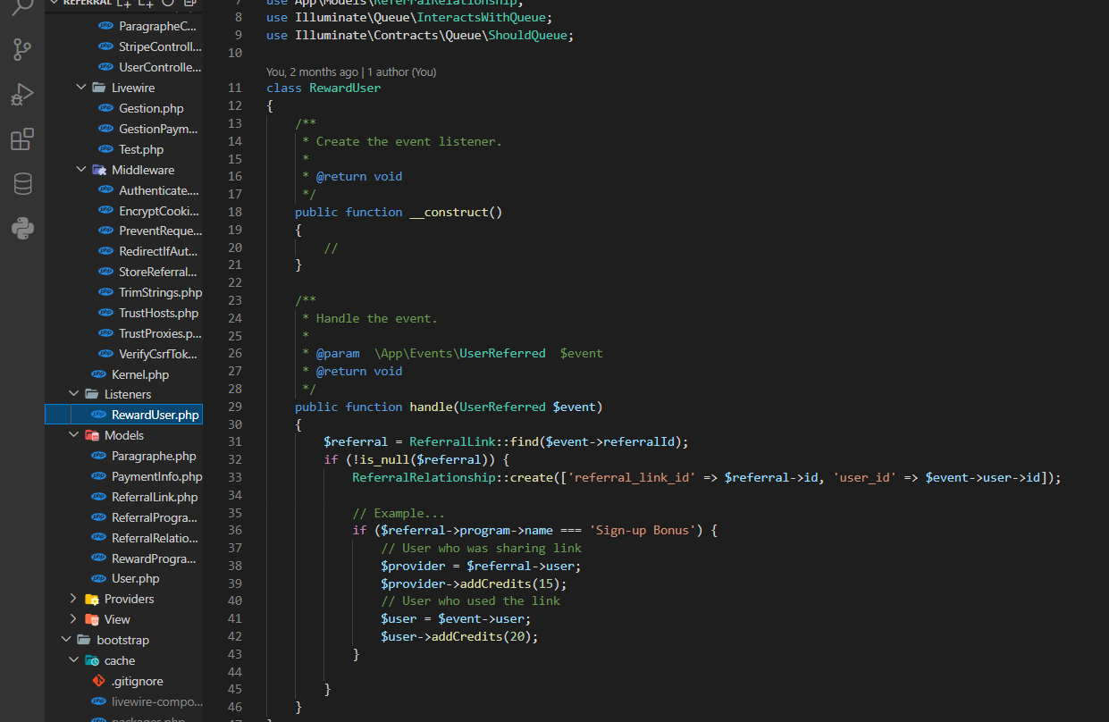The width and height of the screenshot is (1109, 722).
Task: Open the Search view in activity bar
Action: click(22, 7)
